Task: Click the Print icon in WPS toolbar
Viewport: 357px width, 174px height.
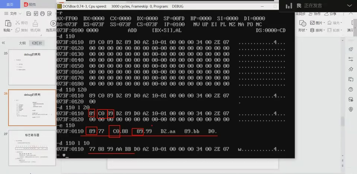Action: pyautogui.click(x=42, y=14)
